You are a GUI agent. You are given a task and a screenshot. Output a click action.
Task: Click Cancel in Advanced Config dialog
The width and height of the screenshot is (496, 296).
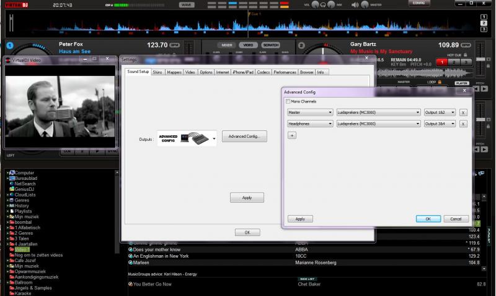pyautogui.click(x=456, y=219)
